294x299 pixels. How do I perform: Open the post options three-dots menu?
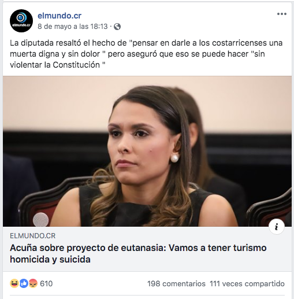pos(282,14)
